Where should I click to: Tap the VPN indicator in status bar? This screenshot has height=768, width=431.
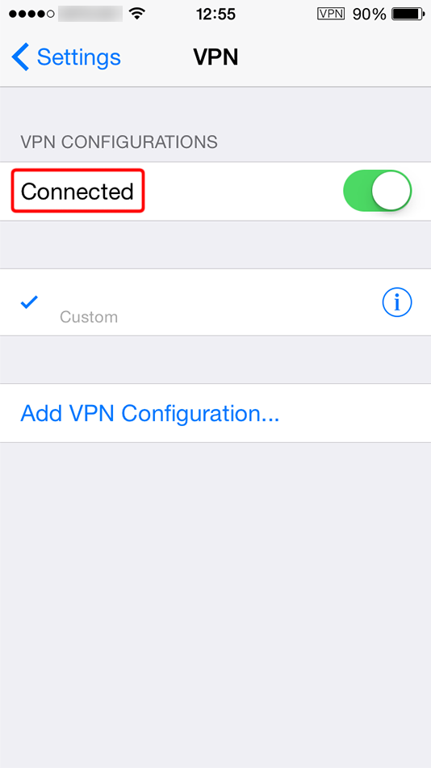[331, 14]
